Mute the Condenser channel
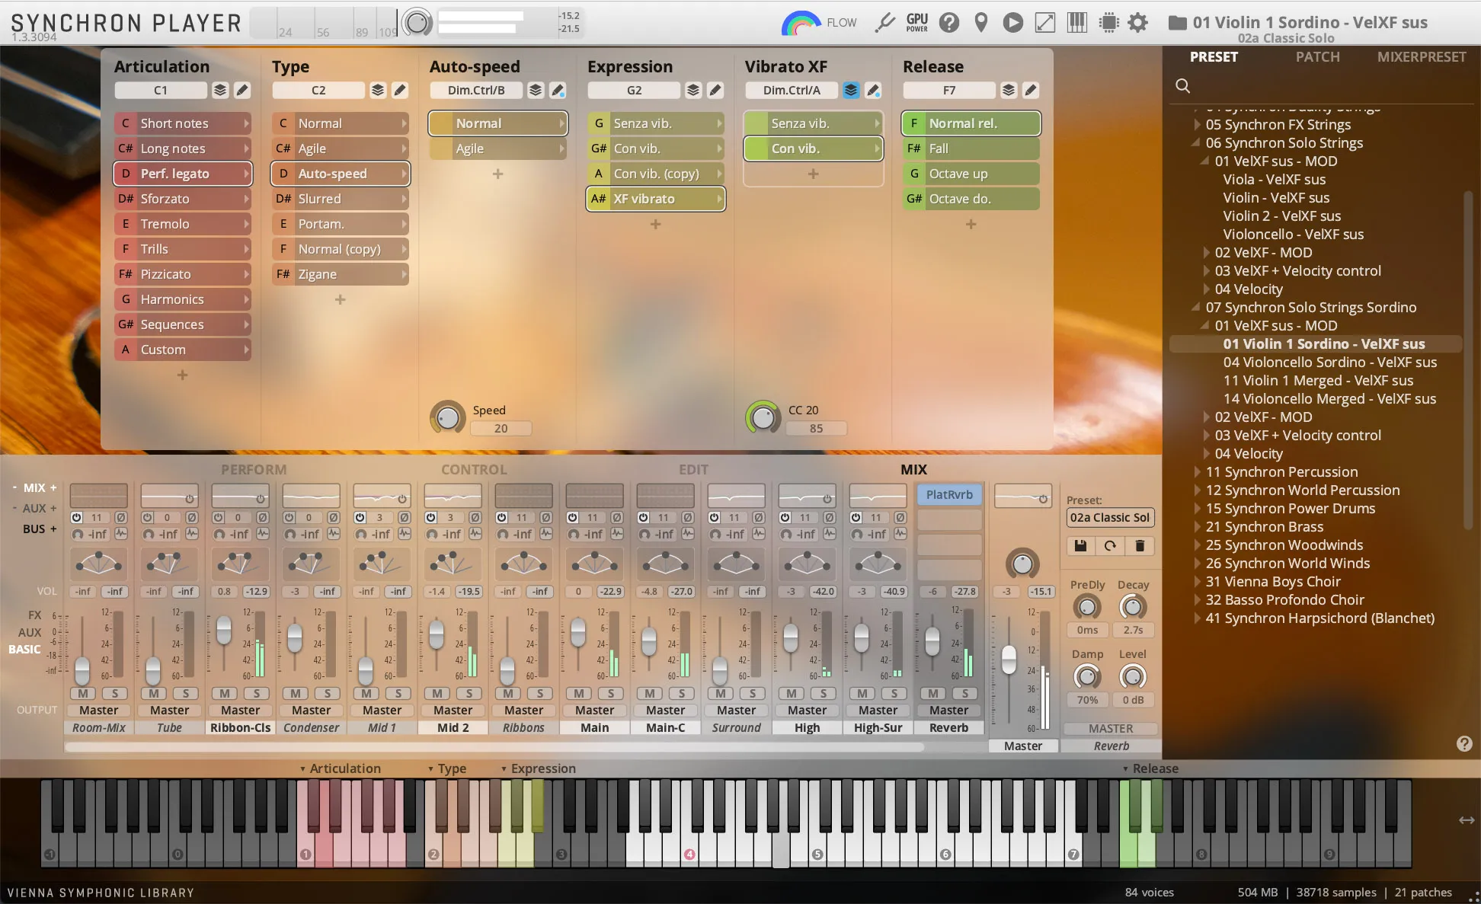The height and width of the screenshot is (904, 1481). [296, 693]
